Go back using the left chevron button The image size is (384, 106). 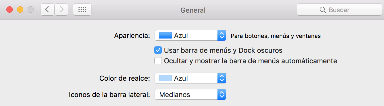click(47, 10)
